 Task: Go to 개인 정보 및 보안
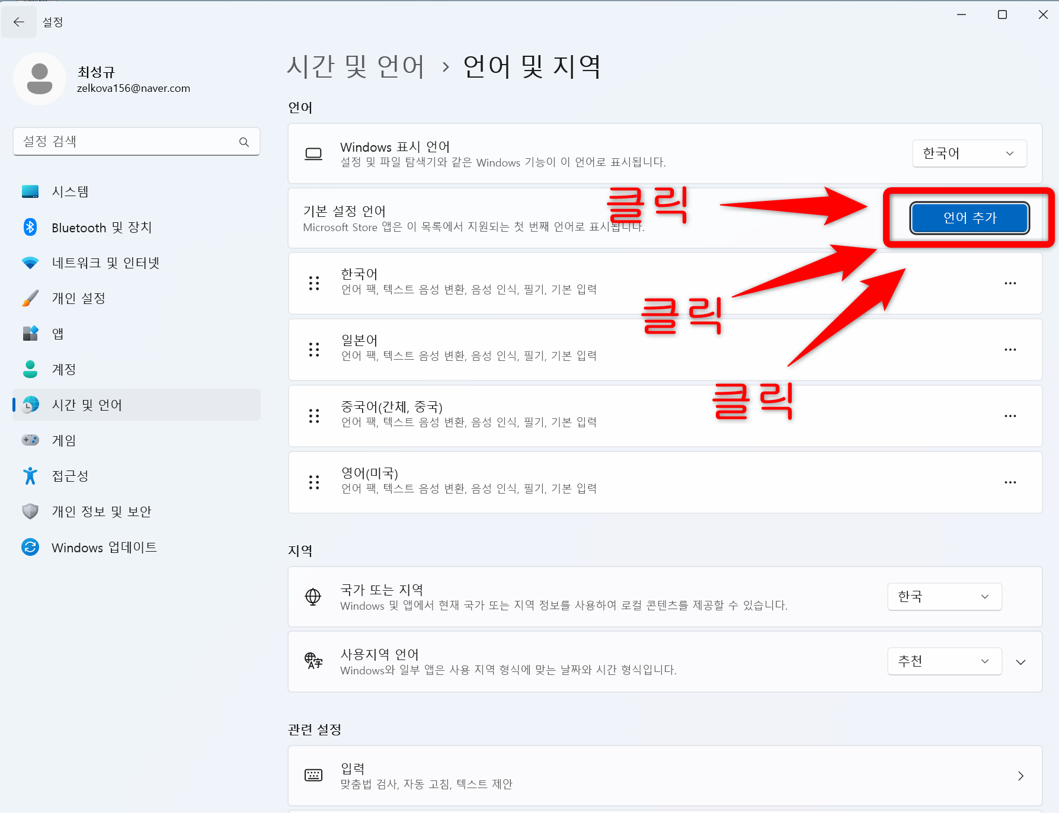click(136, 511)
